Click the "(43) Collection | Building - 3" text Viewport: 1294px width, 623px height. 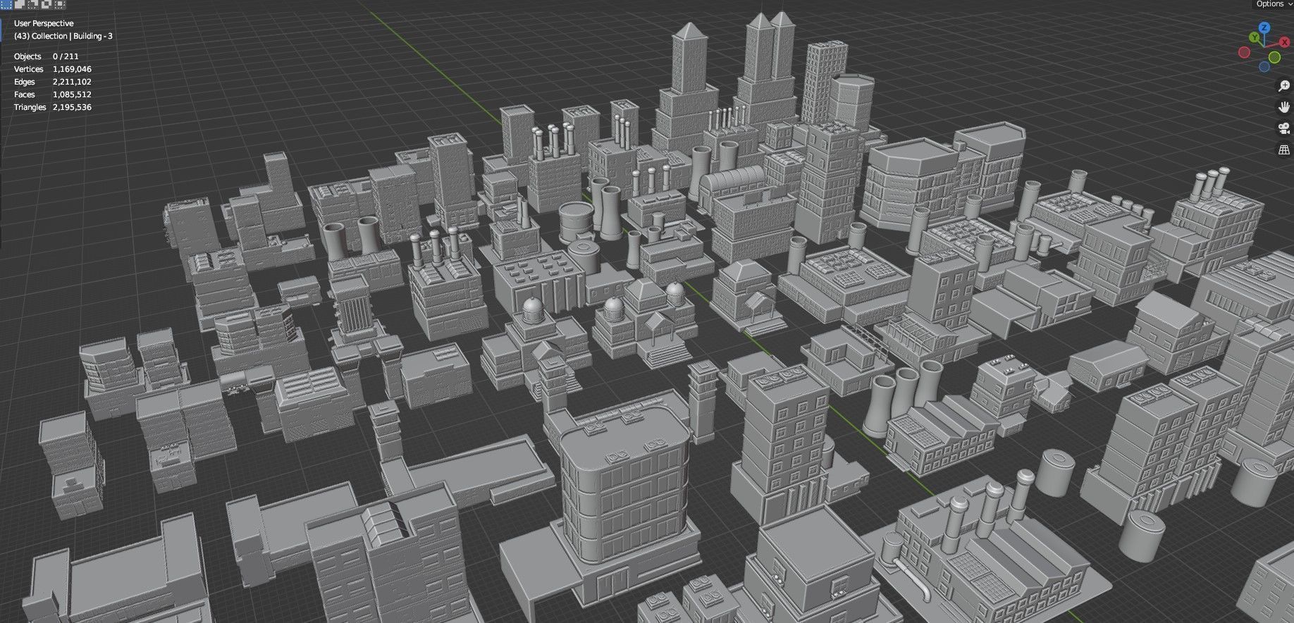[x=63, y=36]
